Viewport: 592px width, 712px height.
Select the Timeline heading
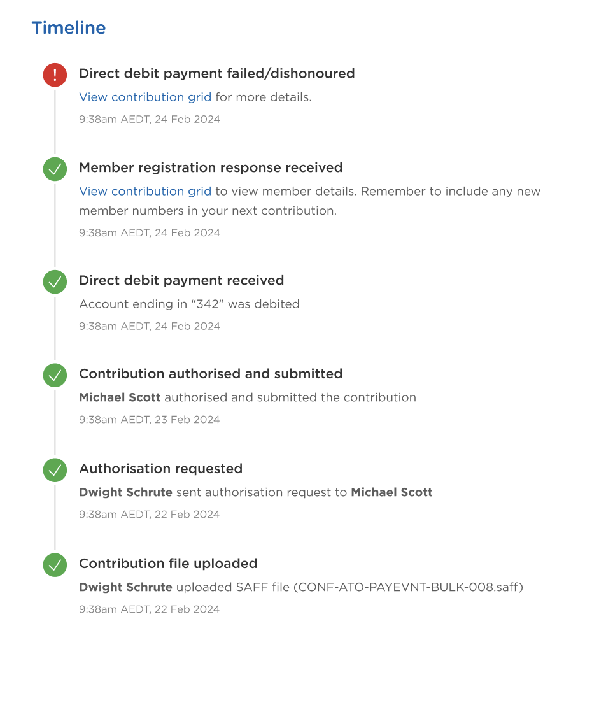69,27
